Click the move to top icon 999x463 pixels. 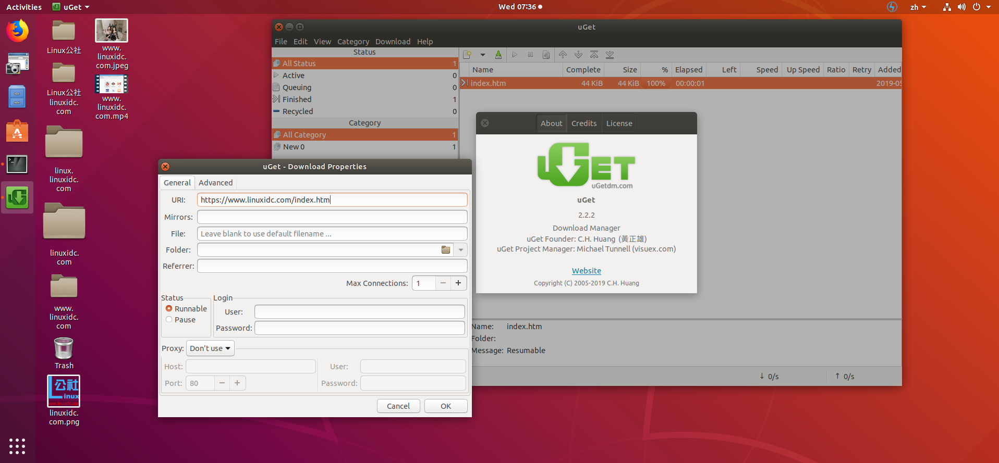click(594, 55)
